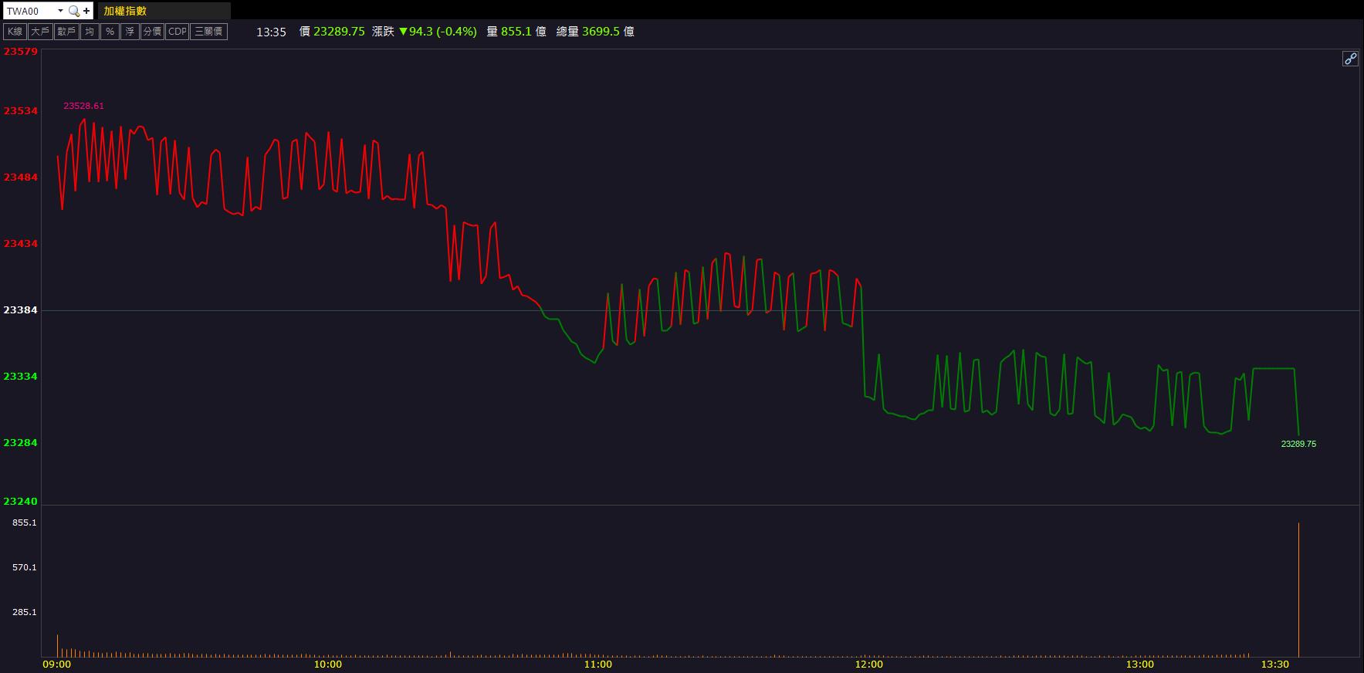Toggle the CDP indicator button

pyautogui.click(x=178, y=32)
